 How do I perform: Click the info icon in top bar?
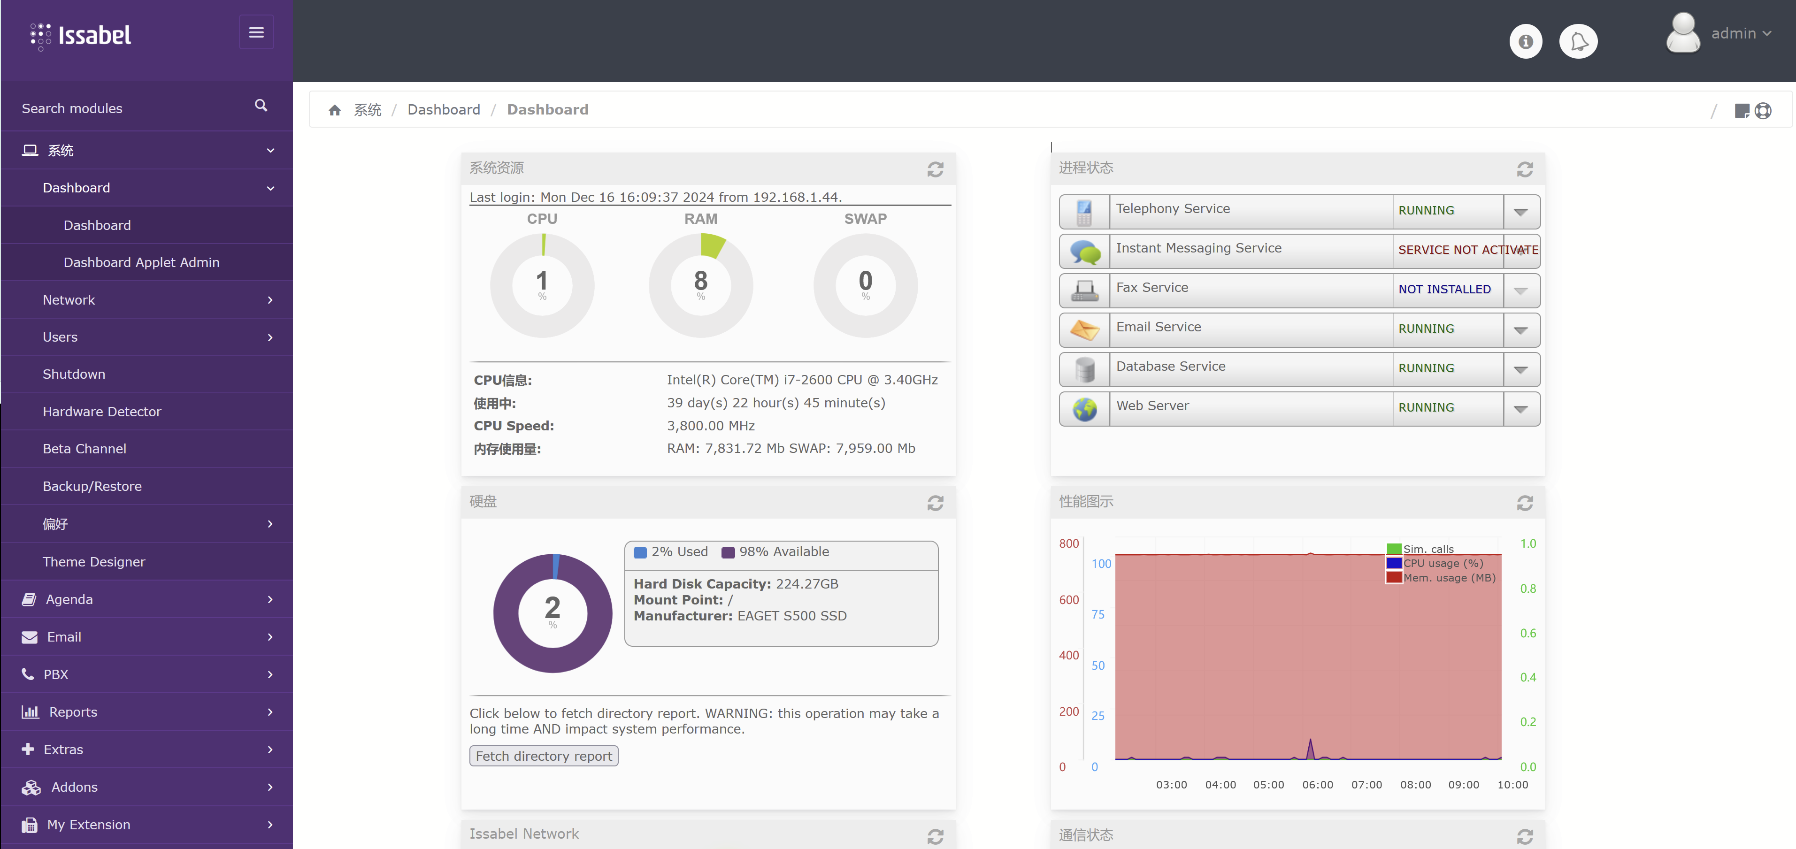tap(1526, 42)
